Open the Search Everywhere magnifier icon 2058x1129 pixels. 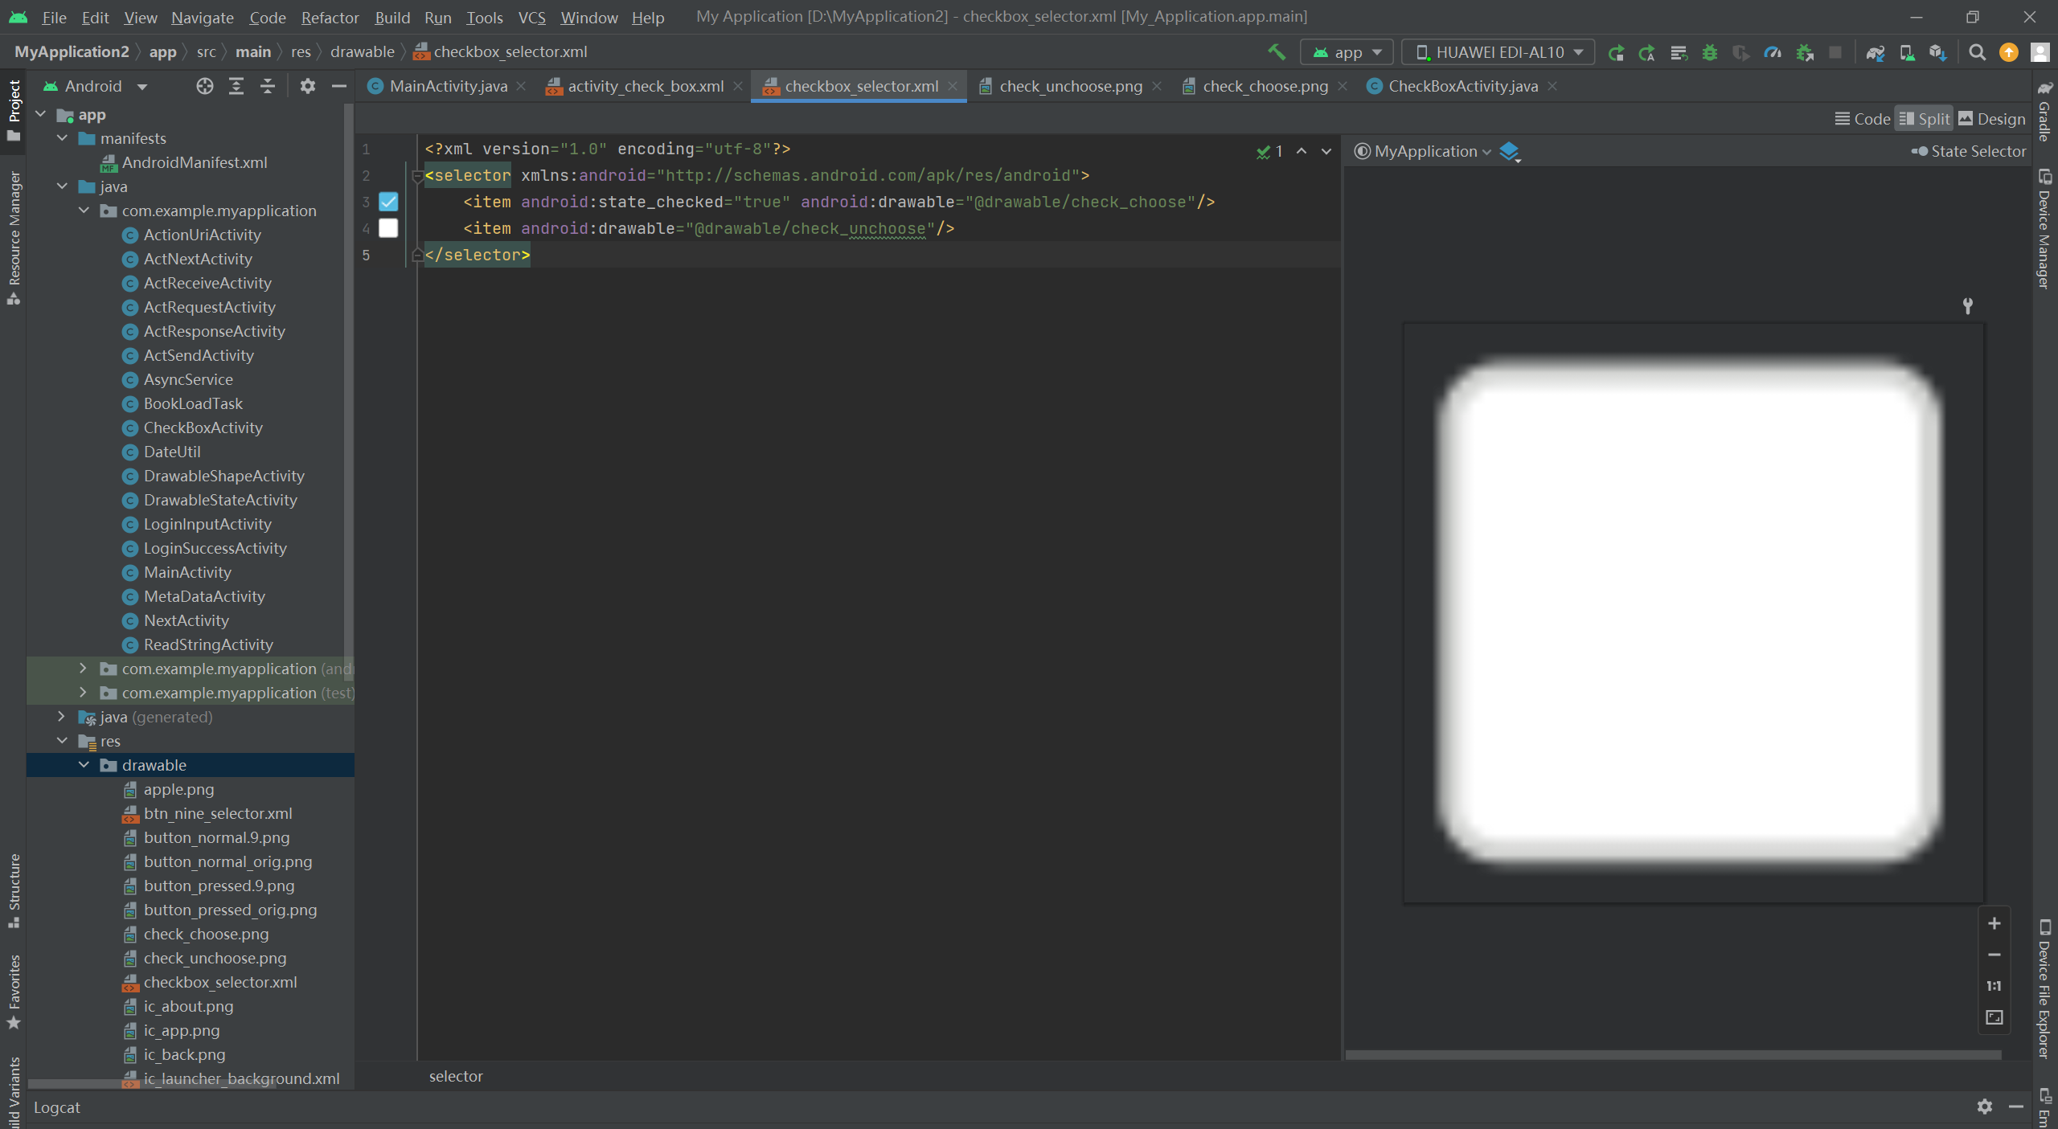[x=1977, y=52]
